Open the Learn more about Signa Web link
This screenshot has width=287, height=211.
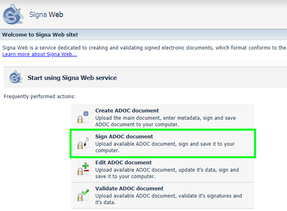pos(39,54)
